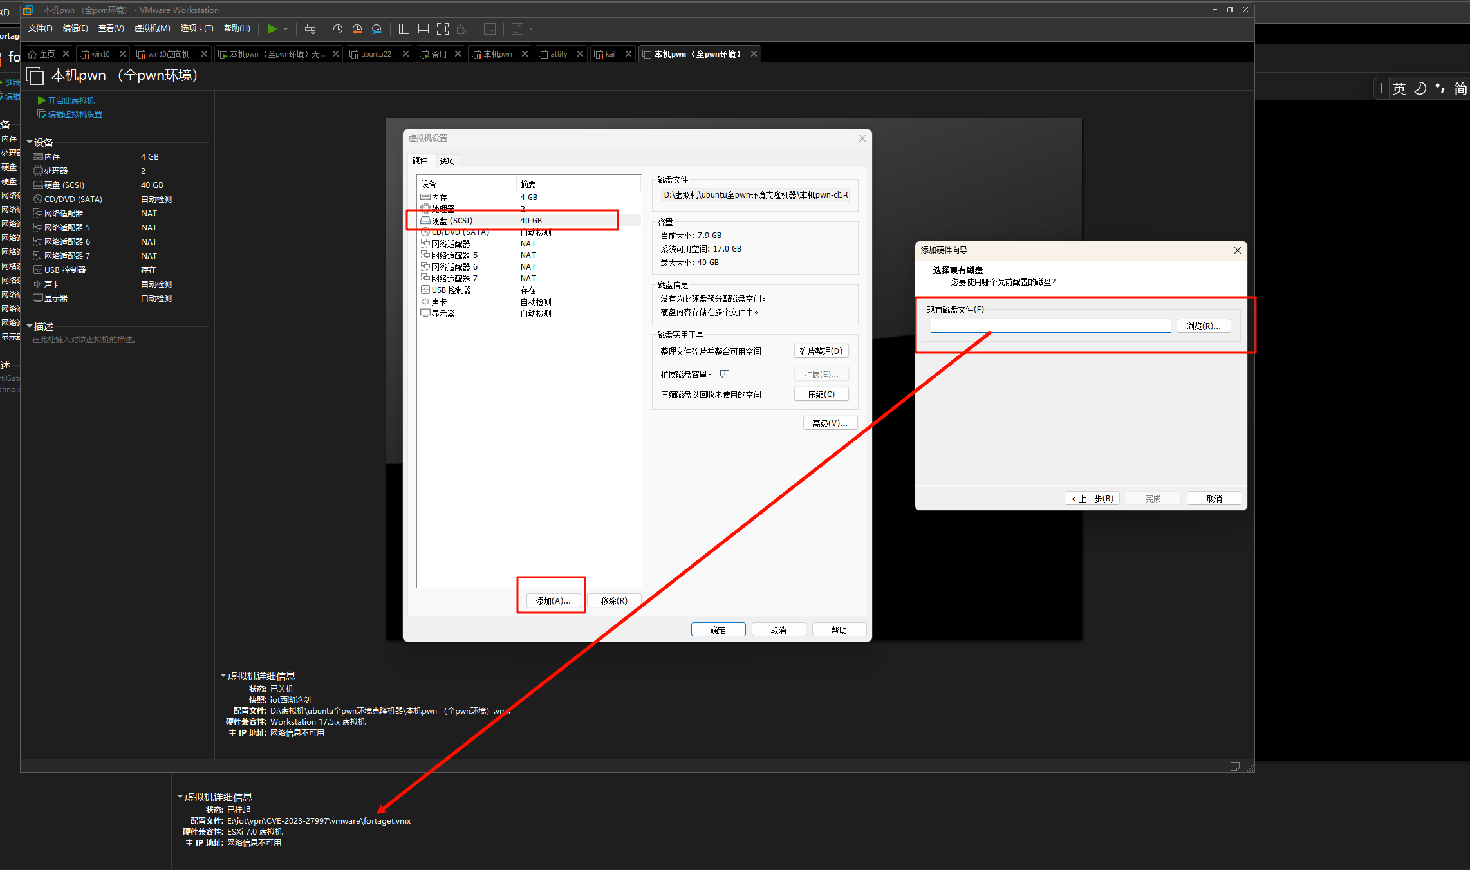Viewport: 1470px width, 870px height.
Task: Enter full screen mode icon
Action: pos(443,28)
